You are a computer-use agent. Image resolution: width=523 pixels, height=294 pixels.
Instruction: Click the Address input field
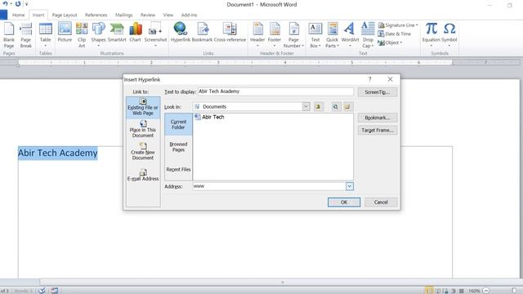[x=269, y=186]
